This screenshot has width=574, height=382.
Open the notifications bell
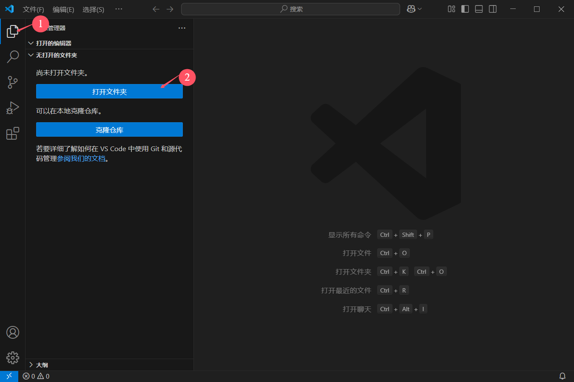click(562, 376)
